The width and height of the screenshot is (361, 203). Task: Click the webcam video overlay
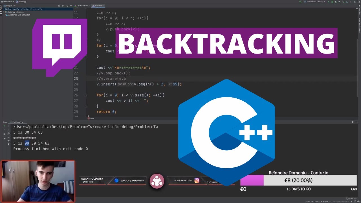[38, 181]
